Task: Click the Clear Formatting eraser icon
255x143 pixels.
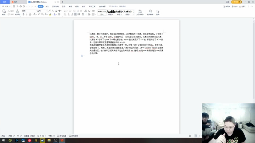Action: pyautogui.click(x=56, y=11)
